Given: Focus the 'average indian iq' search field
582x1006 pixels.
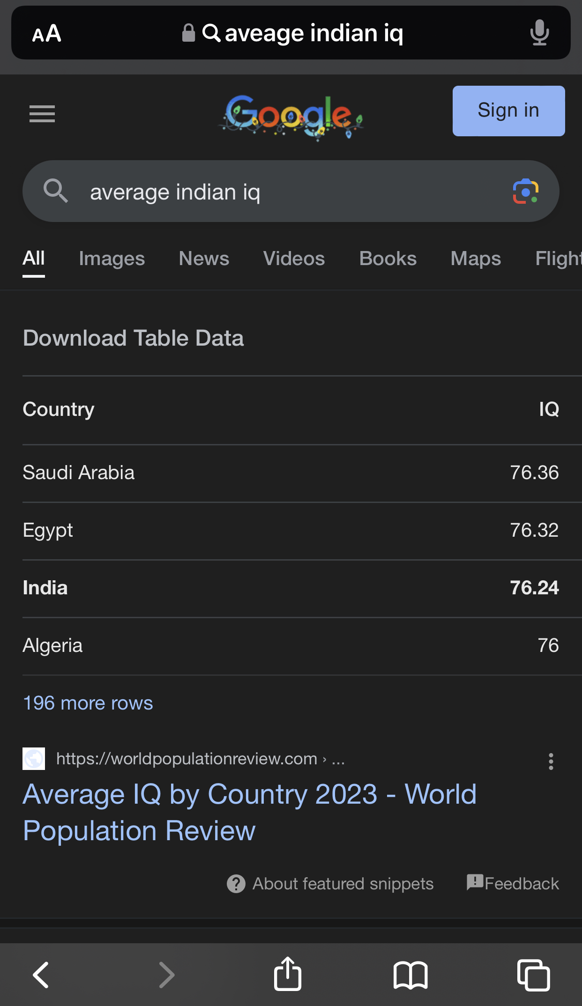Looking at the screenshot, I should (291, 192).
